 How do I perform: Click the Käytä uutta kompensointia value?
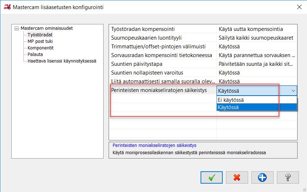pyautogui.click(x=257, y=29)
